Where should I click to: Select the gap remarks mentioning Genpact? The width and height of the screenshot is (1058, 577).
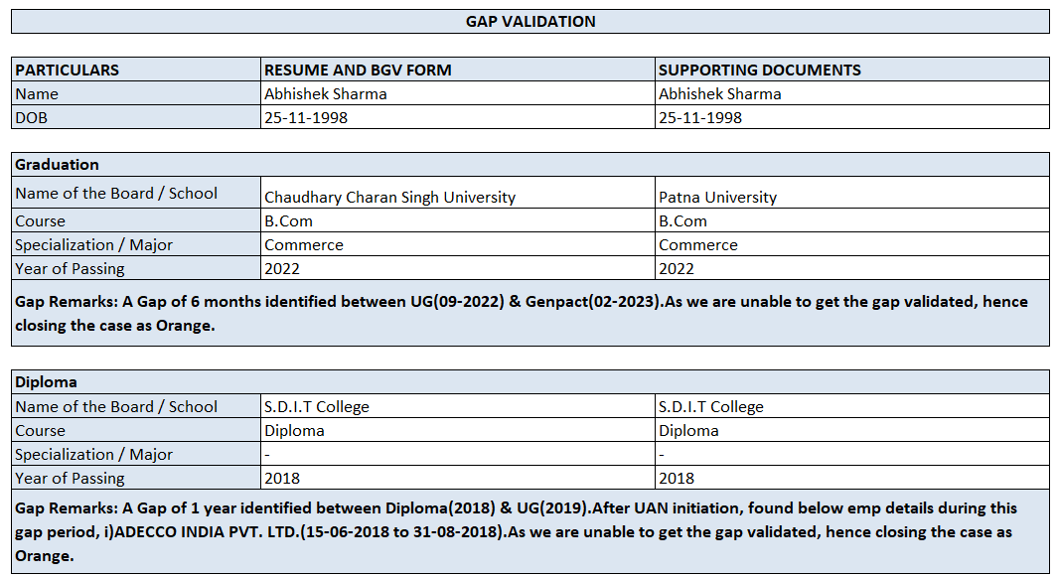coord(522,312)
